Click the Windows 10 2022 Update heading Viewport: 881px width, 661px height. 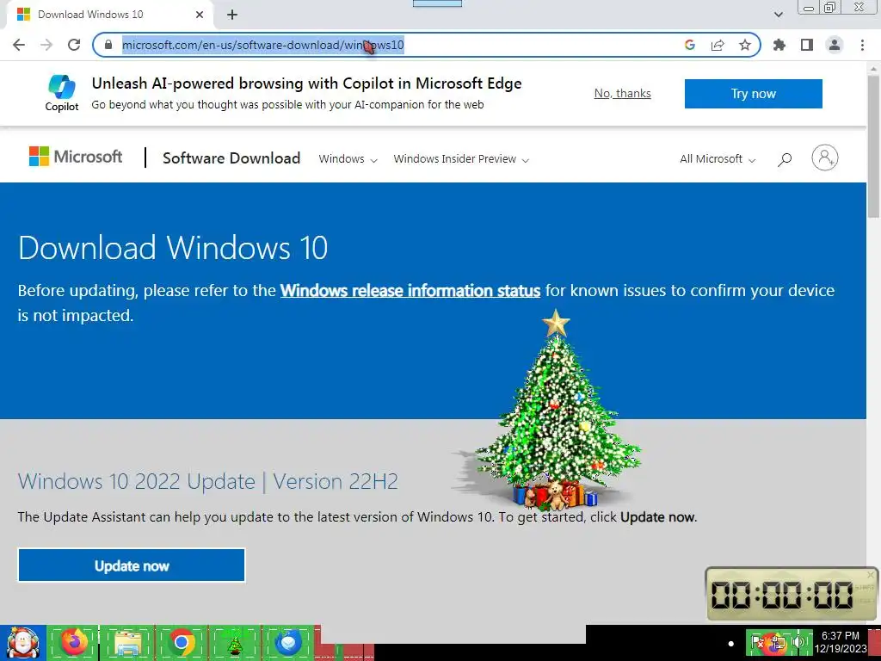point(208,482)
